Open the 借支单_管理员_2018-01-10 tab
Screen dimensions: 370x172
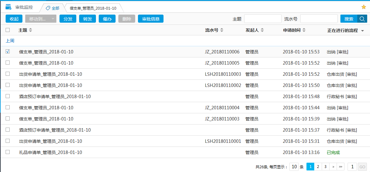coord(93,8)
